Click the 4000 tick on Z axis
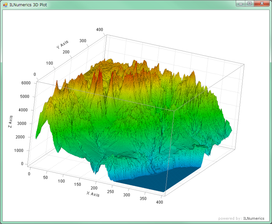The height and width of the screenshot is (224, 272). click(23, 110)
